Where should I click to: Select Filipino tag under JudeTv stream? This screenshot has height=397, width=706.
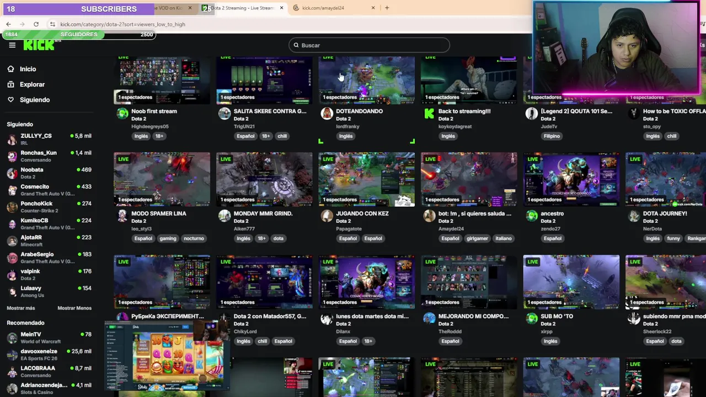(x=552, y=136)
